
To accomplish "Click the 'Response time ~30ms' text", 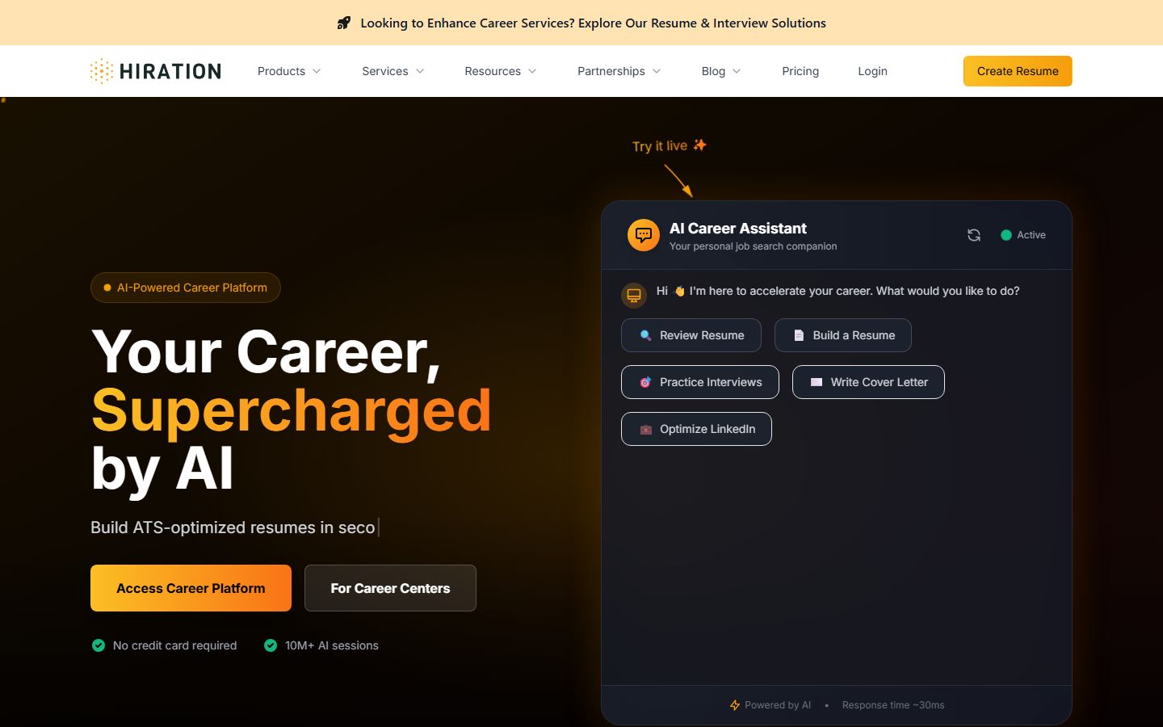I will click(893, 705).
